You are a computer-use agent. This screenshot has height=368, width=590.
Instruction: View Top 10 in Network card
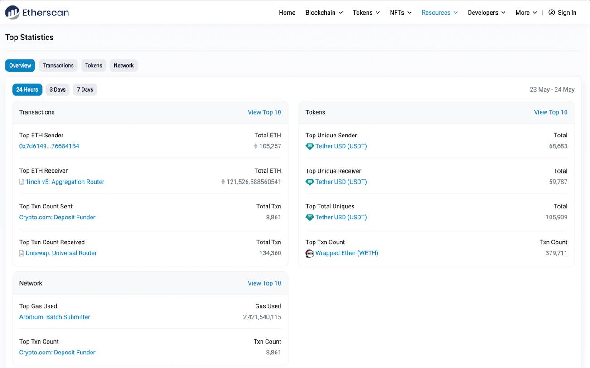click(x=264, y=283)
